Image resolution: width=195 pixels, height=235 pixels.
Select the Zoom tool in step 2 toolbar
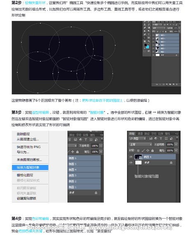(x=149, y=41)
